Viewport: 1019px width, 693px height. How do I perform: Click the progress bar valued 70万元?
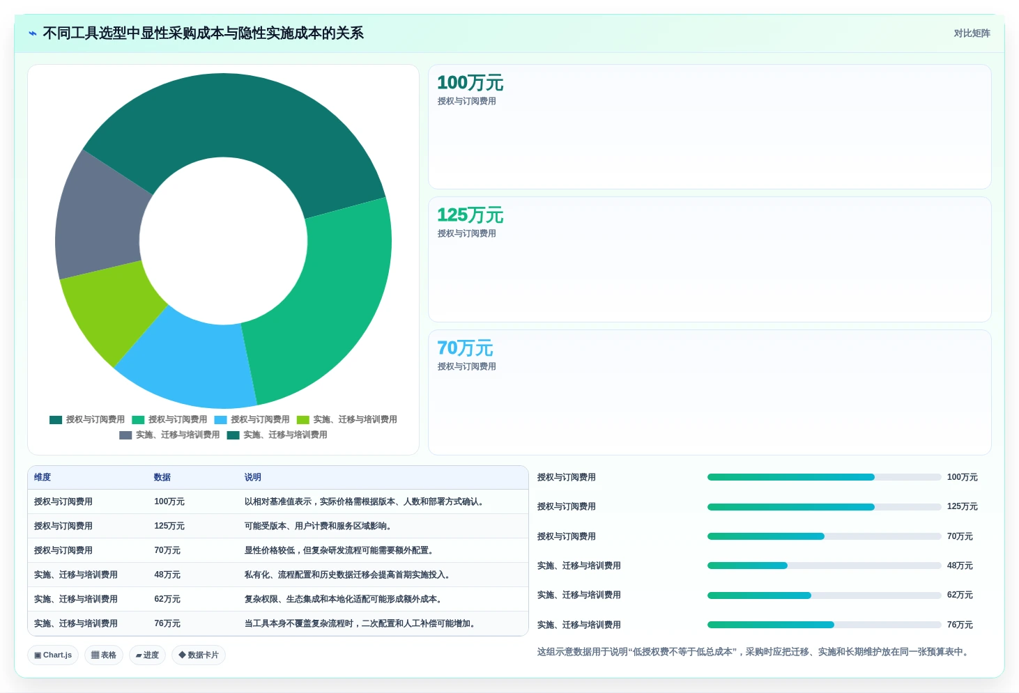tap(825, 537)
